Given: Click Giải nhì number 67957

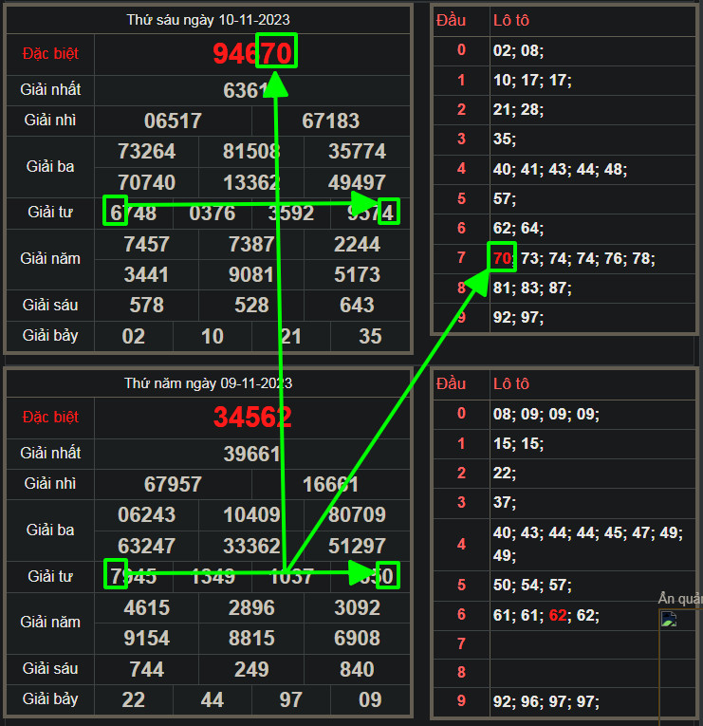Looking at the screenshot, I should 173,484.
